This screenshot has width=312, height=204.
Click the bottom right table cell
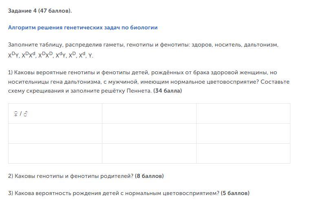pos(243,153)
